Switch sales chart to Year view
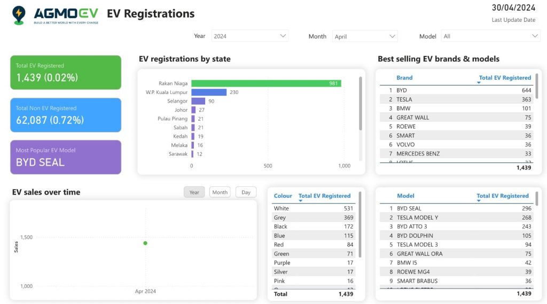This screenshot has width=547, height=304. click(x=194, y=192)
